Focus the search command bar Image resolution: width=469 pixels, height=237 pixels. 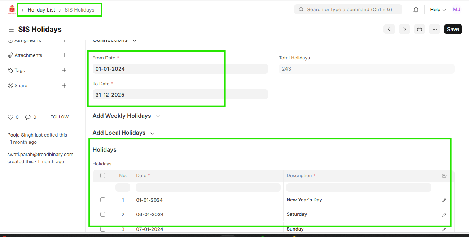[348, 10]
